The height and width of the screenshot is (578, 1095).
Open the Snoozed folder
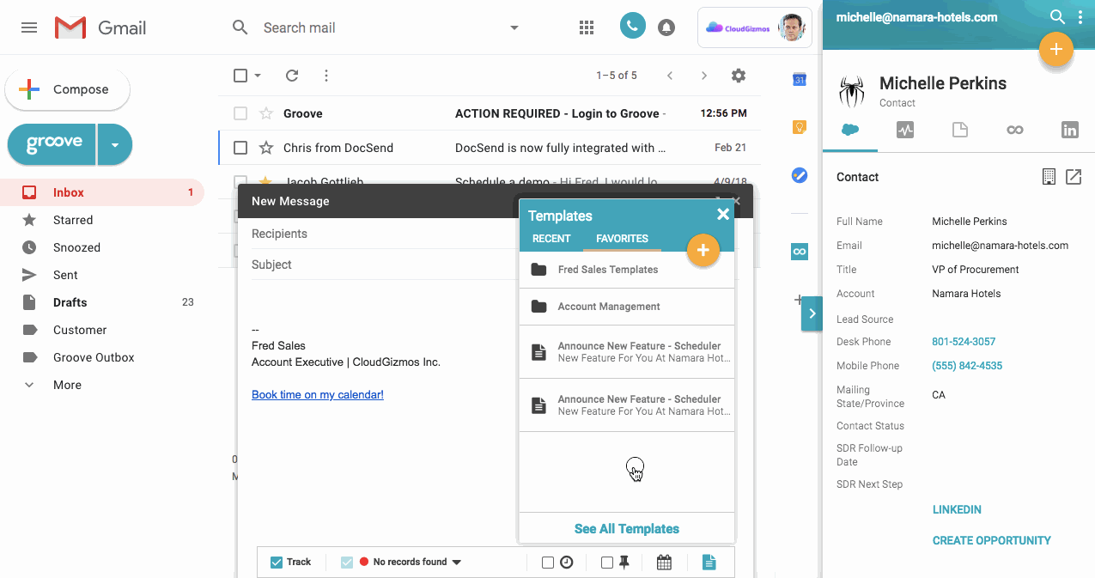pos(103,247)
